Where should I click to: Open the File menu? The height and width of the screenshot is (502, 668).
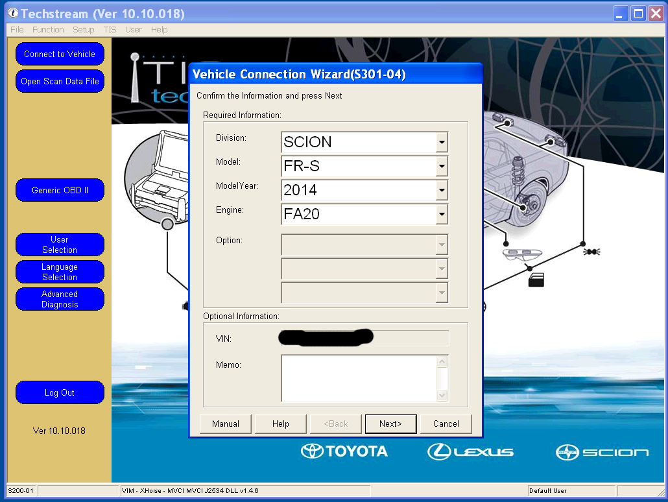tap(17, 30)
